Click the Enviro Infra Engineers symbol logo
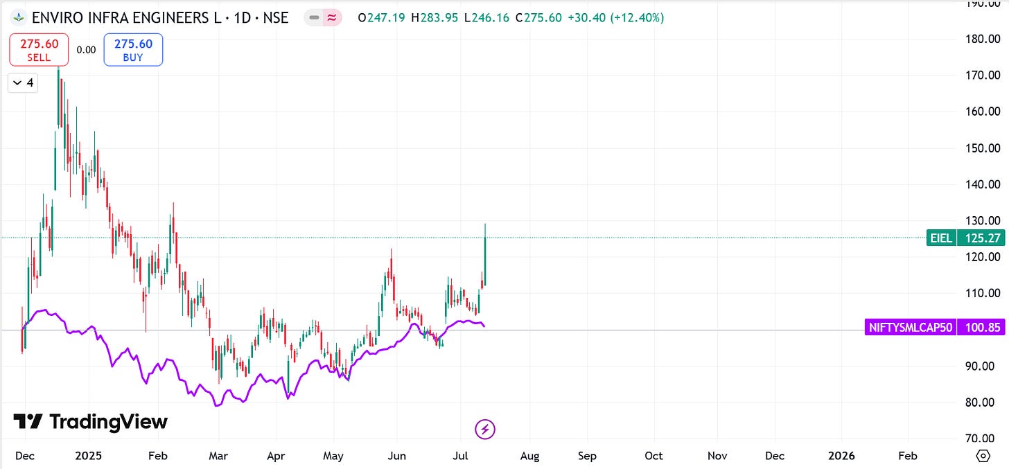Viewport: 1009px width, 469px height. tap(19, 17)
